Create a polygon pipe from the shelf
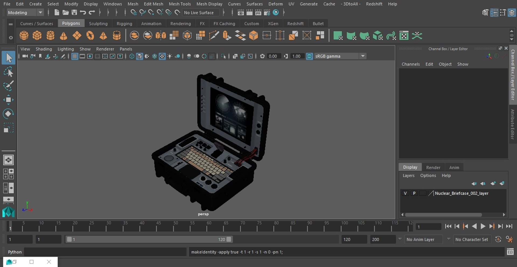The image size is (517, 267). 117,36
